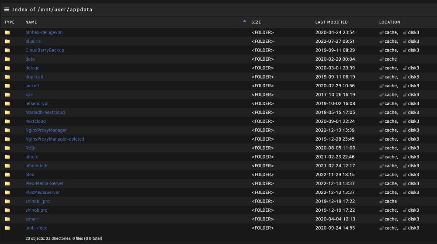Click the Index of /mnt/user/appdata title
This screenshot has height=244, width=437.
coord(52,10)
